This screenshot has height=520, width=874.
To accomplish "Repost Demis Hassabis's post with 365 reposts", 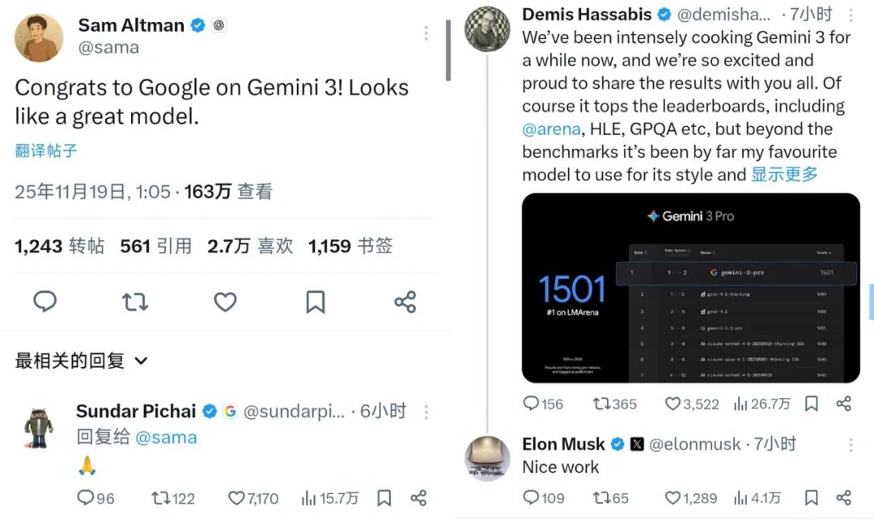I will (615, 404).
